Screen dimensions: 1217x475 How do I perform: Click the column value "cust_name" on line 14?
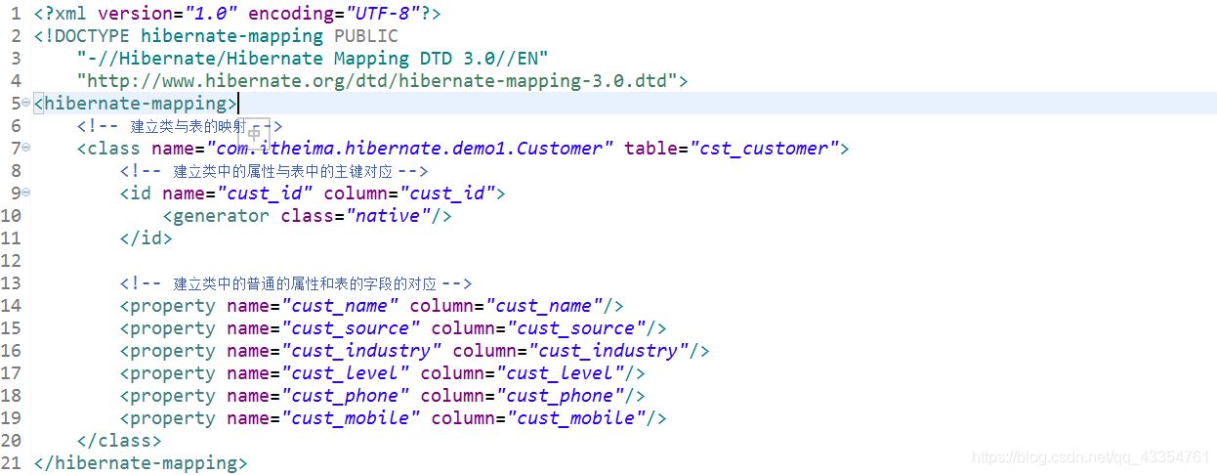544,306
